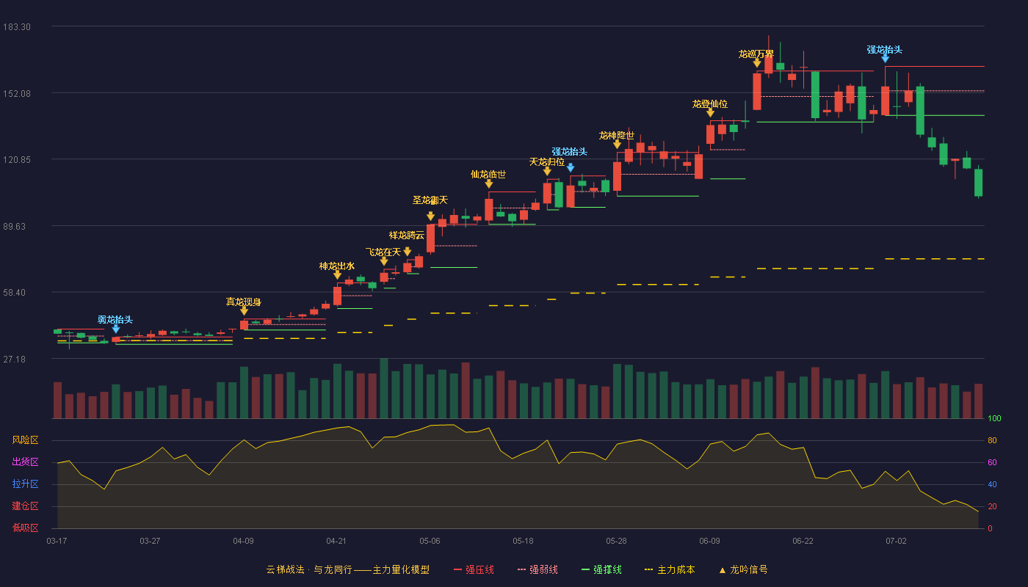Click the blue 强龙抬头 arrow above 07-02

[x=885, y=59]
